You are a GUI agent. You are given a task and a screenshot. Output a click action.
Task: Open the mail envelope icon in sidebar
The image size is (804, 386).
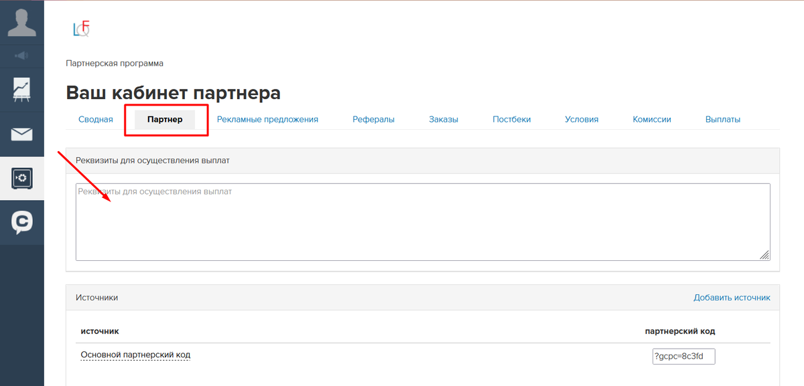pyautogui.click(x=21, y=134)
